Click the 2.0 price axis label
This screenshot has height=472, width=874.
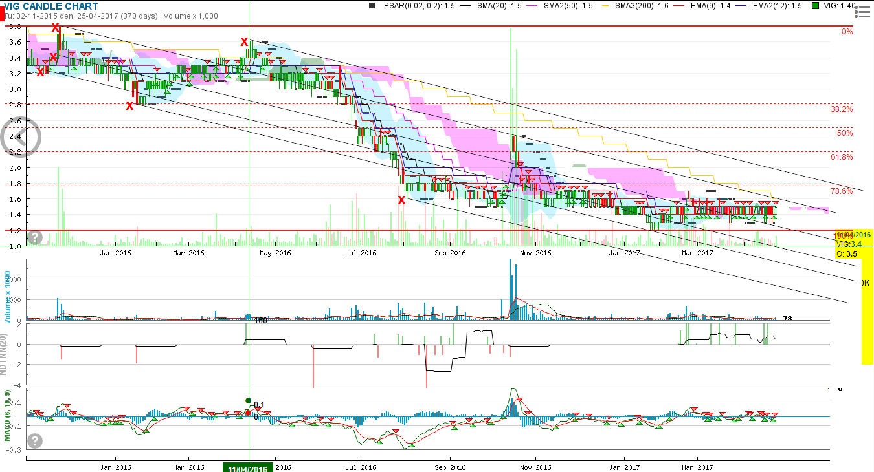(14, 167)
